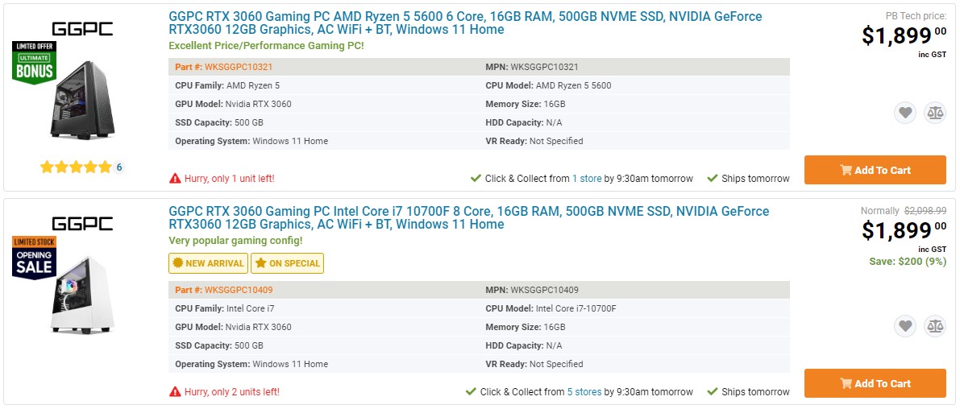Viewport: 960px width, 409px height.
Task: Click the '1 store' collect link
Action: click(x=587, y=179)
